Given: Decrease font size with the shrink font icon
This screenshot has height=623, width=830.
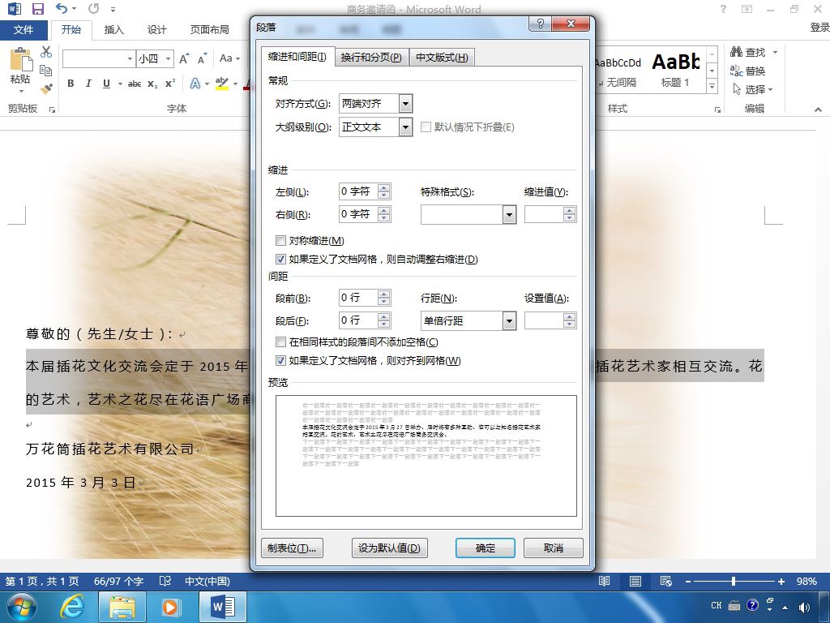Looking at the screenshot, I should (202, 58).
